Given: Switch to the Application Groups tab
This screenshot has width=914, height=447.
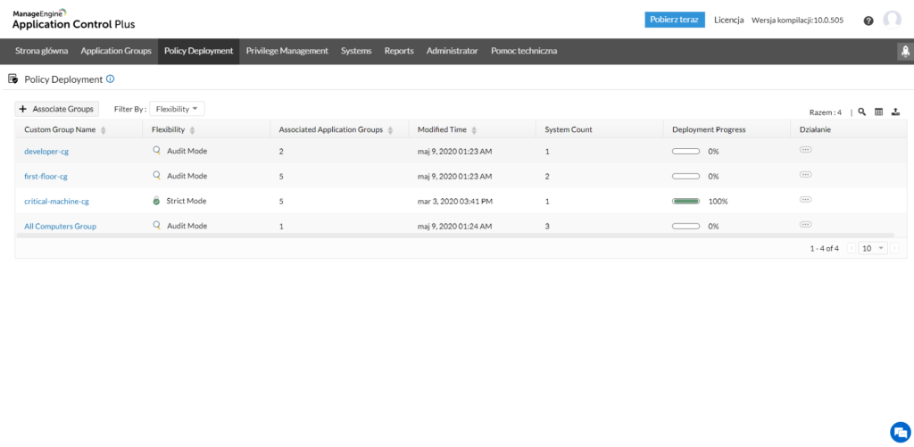Looking at the screenshot, I should [116, 51].
